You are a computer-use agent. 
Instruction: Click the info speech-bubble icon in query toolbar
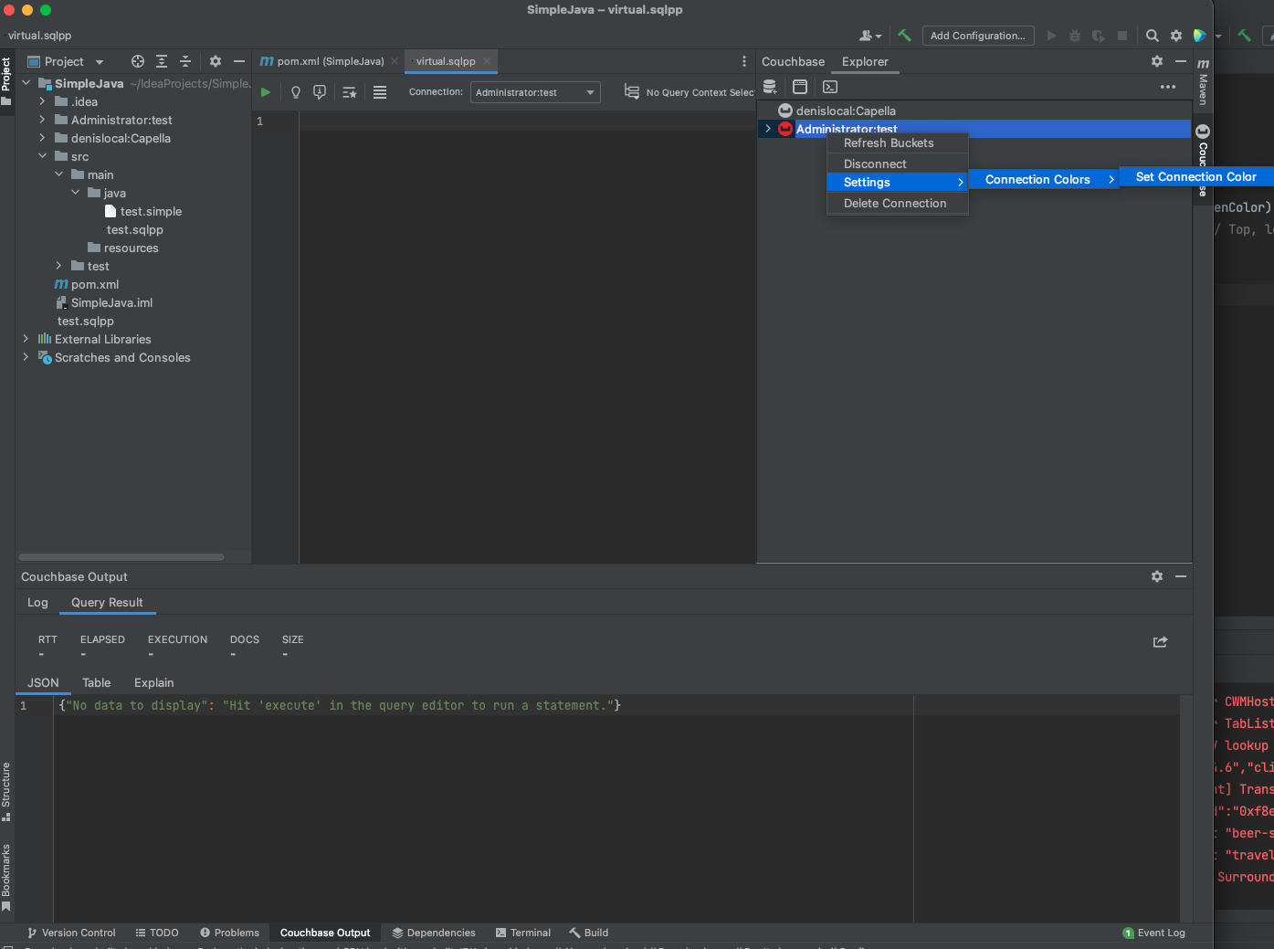[320, 92]
